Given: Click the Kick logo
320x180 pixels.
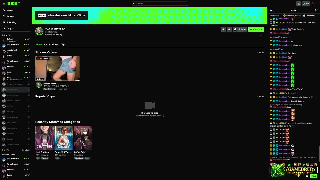Looking at the screenshot, I should (x=13, y=4).
